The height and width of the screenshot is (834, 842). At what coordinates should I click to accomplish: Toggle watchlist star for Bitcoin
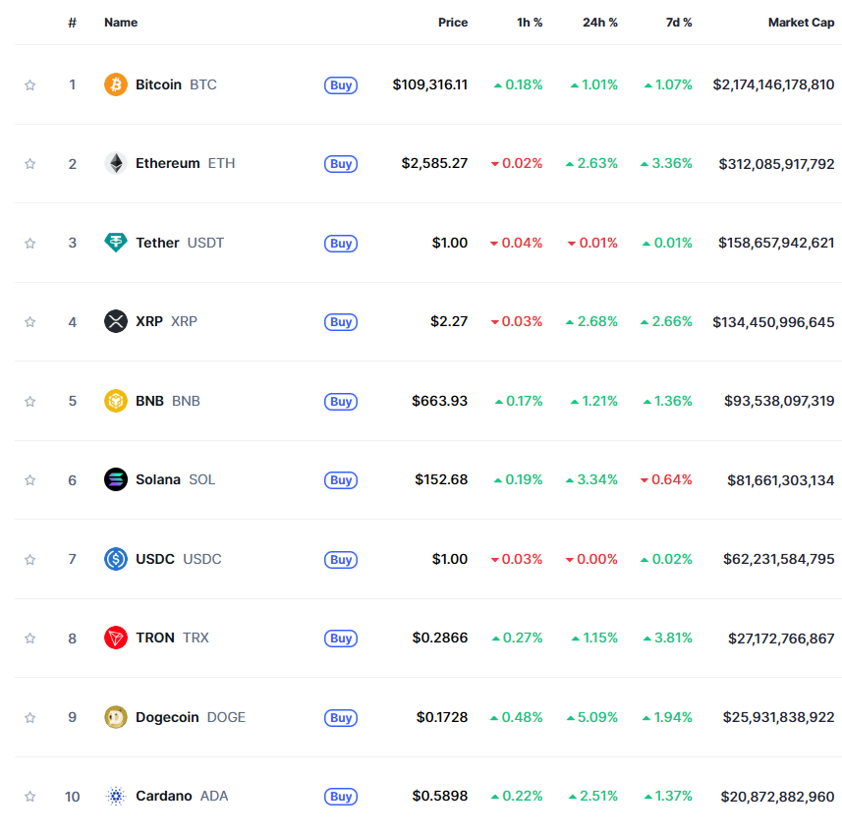tap(30, 85)
